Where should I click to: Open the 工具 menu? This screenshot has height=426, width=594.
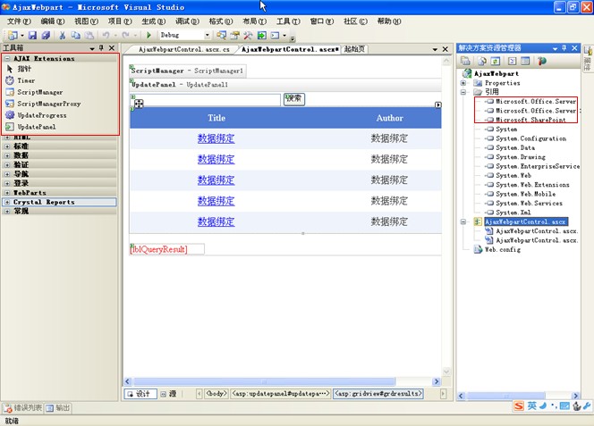288,21
